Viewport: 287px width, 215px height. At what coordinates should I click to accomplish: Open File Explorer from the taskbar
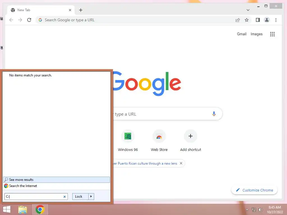tap(23, 209)
